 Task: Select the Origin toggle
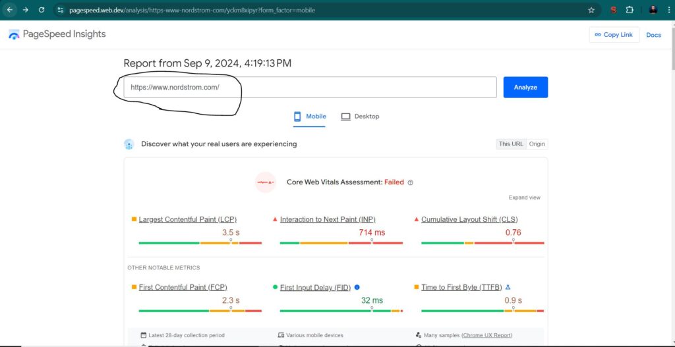coord(537,144)
